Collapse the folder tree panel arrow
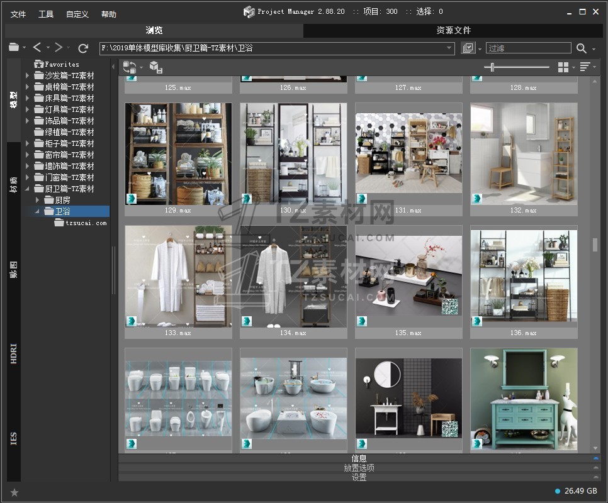 114,67
